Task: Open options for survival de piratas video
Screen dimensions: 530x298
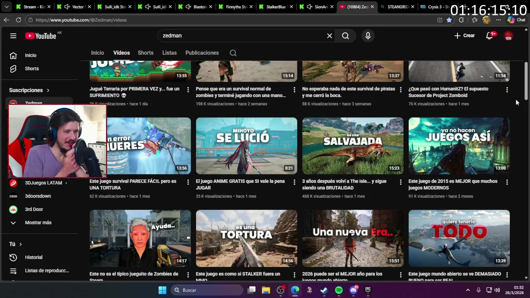Action: (401, 89)
